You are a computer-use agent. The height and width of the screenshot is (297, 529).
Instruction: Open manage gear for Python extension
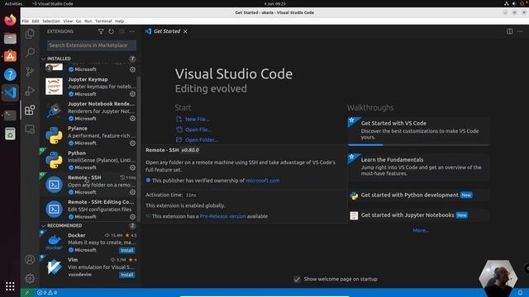point(132,167)
